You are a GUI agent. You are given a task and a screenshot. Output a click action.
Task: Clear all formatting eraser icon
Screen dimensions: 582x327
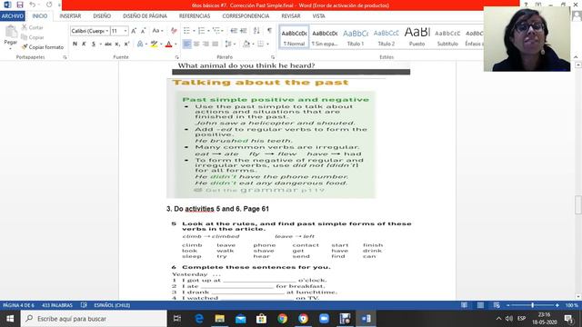174,31
